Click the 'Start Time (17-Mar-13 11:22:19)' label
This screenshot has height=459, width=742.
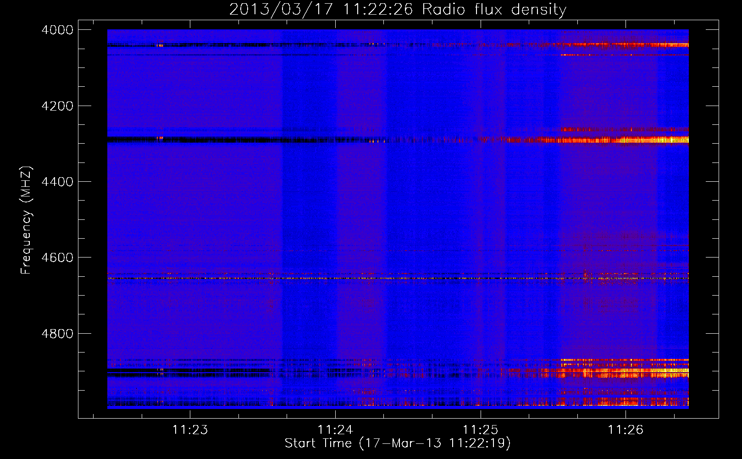coord(398,443)
